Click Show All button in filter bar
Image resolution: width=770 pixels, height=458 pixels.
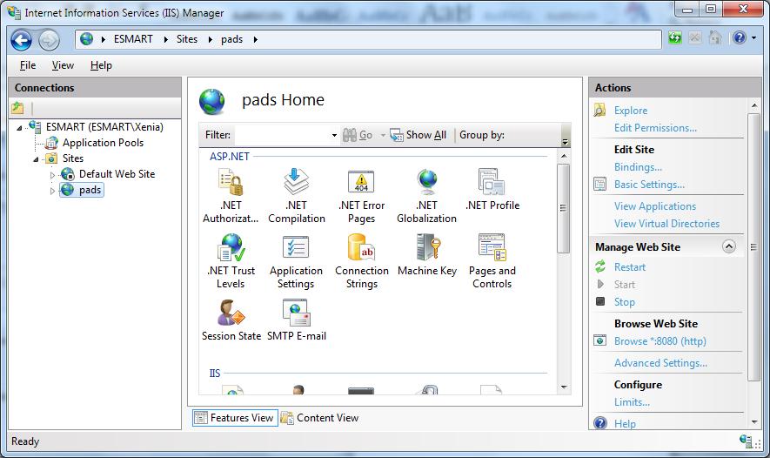418,135
